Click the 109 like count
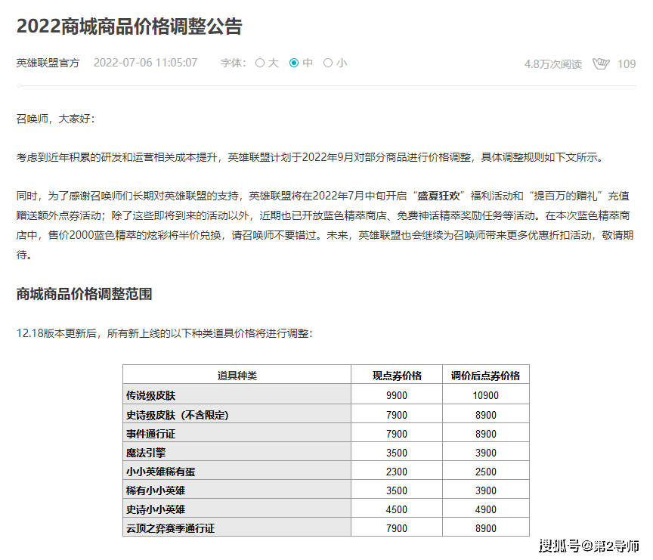This screenshot has width=653, height=560. (x=627, y=64)
